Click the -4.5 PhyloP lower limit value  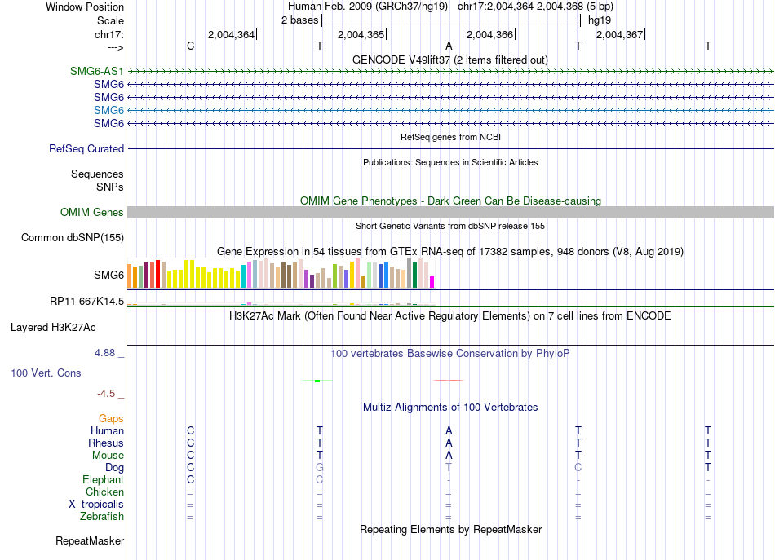coord(106,394)
